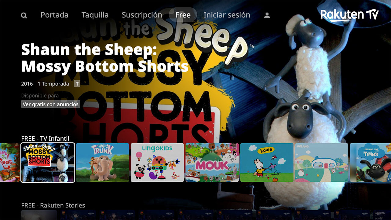Viewport: 391px width, 220px height.
Task: Open Iniciar sesión link
Action: [227, 15]
